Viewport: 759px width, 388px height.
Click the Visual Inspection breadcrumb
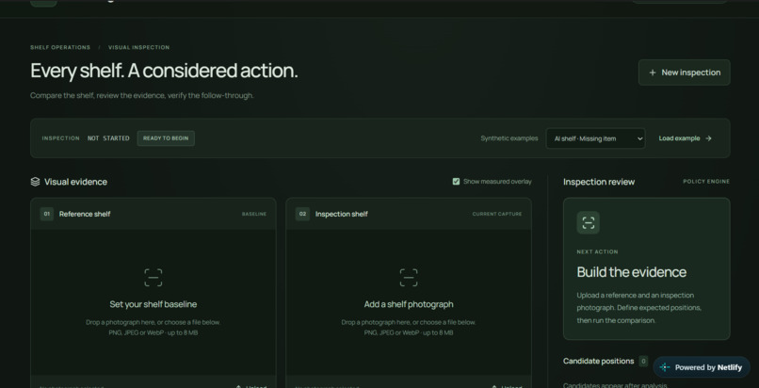tap(139, 47)
